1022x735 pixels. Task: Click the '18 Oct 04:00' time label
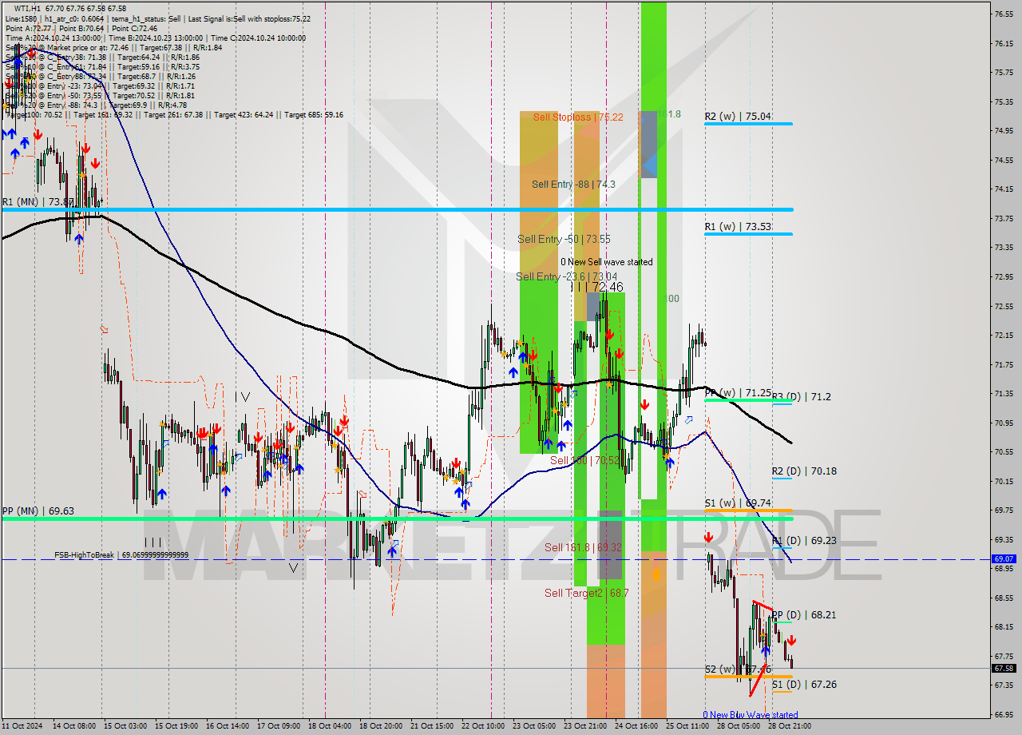[x=331, y=727]
